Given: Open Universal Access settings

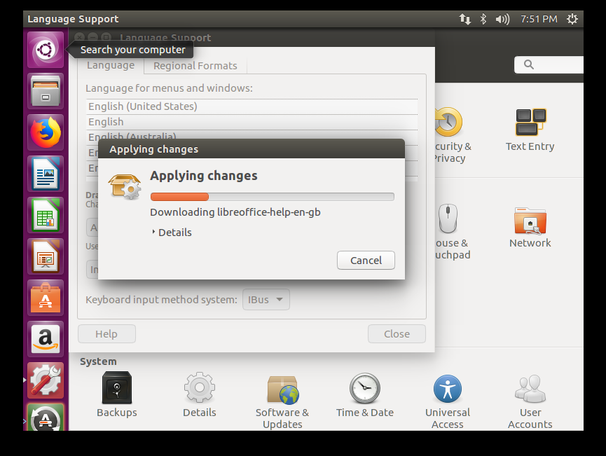Looking at the screenshot, I should click(448, 402).
